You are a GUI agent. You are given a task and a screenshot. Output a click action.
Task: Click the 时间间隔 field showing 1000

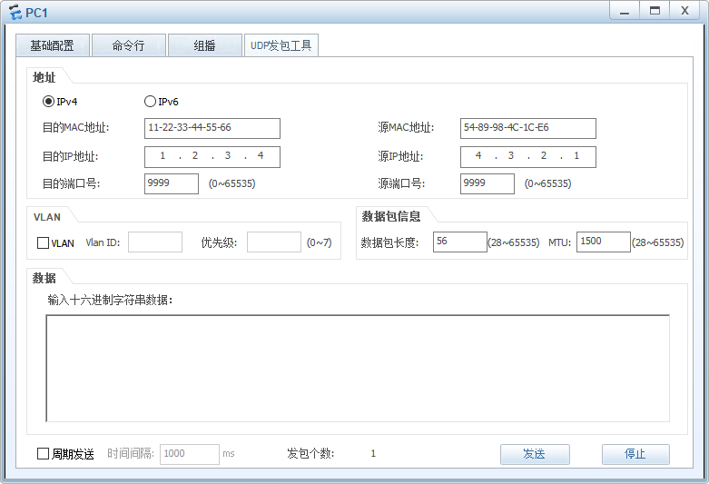click(190, 454)
